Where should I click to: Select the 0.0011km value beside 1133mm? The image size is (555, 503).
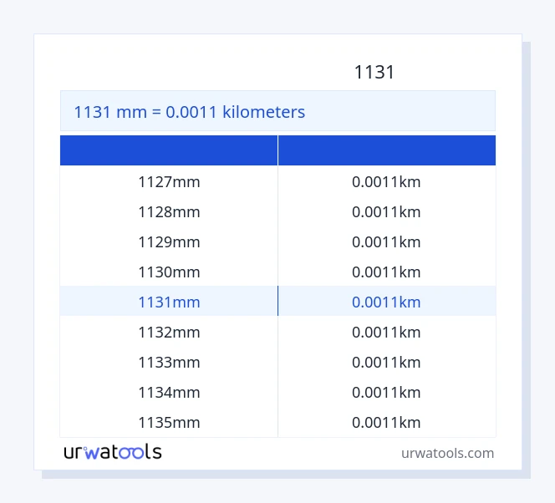(386, 363)
